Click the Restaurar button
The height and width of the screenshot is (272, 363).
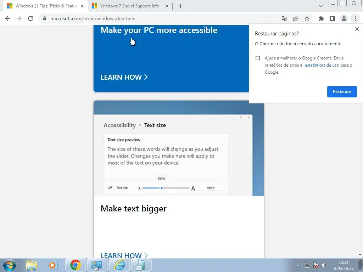click(342, 92)
